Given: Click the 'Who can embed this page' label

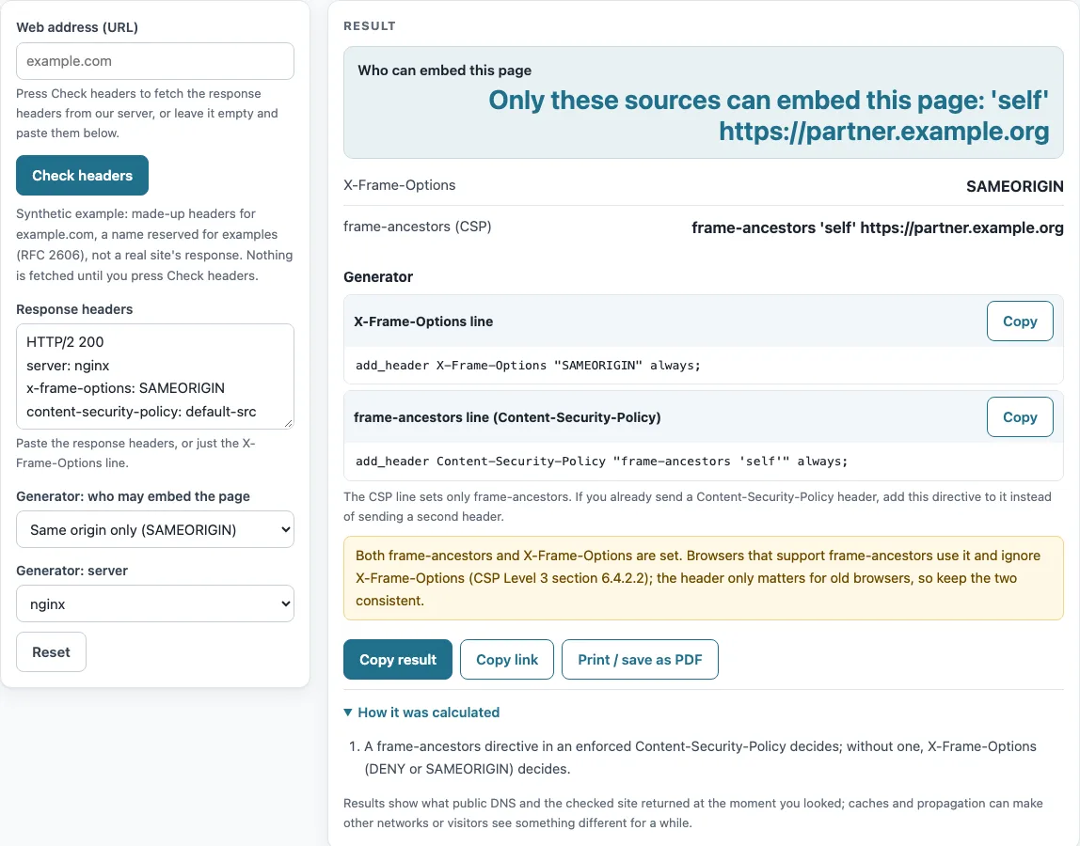Looking at the screenshot, I should (x=444, y=70).
